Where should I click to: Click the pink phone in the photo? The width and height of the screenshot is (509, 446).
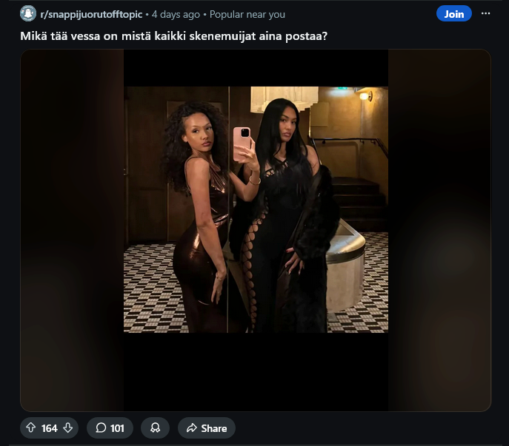[x=242, y=144]
